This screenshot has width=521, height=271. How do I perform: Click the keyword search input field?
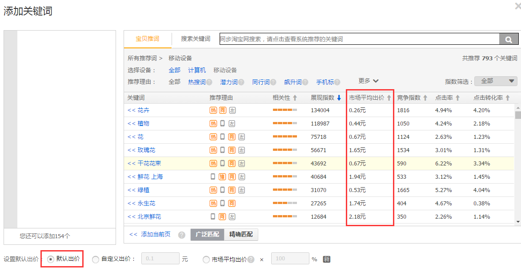pos(359,39)
